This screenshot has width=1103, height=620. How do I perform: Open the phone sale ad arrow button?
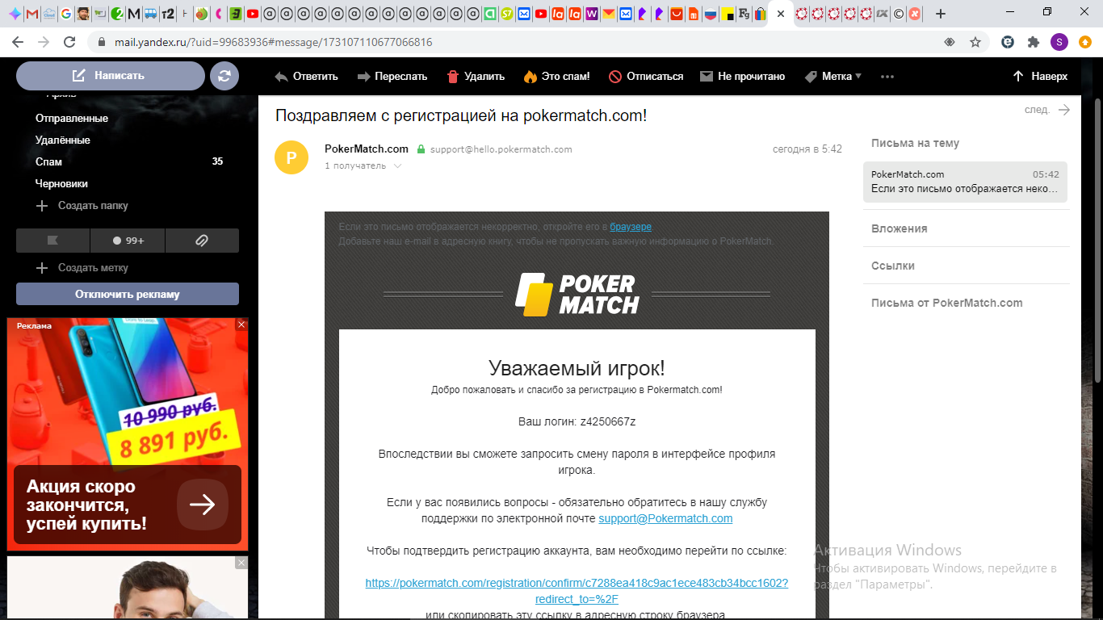coord(203,505)
